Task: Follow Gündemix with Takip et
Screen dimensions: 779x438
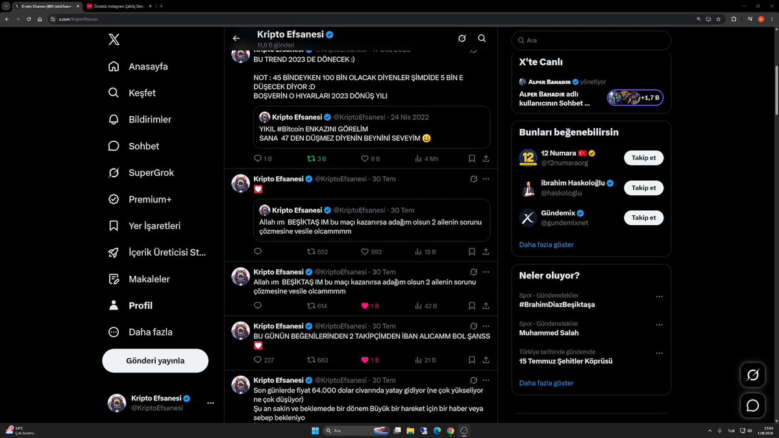Action: (644, 217)
